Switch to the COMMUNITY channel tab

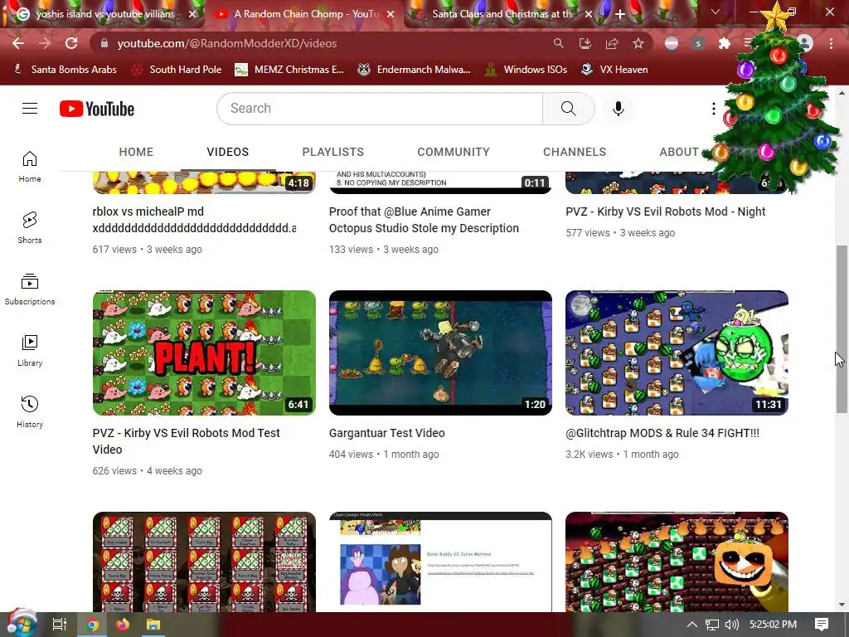point(454,153)
